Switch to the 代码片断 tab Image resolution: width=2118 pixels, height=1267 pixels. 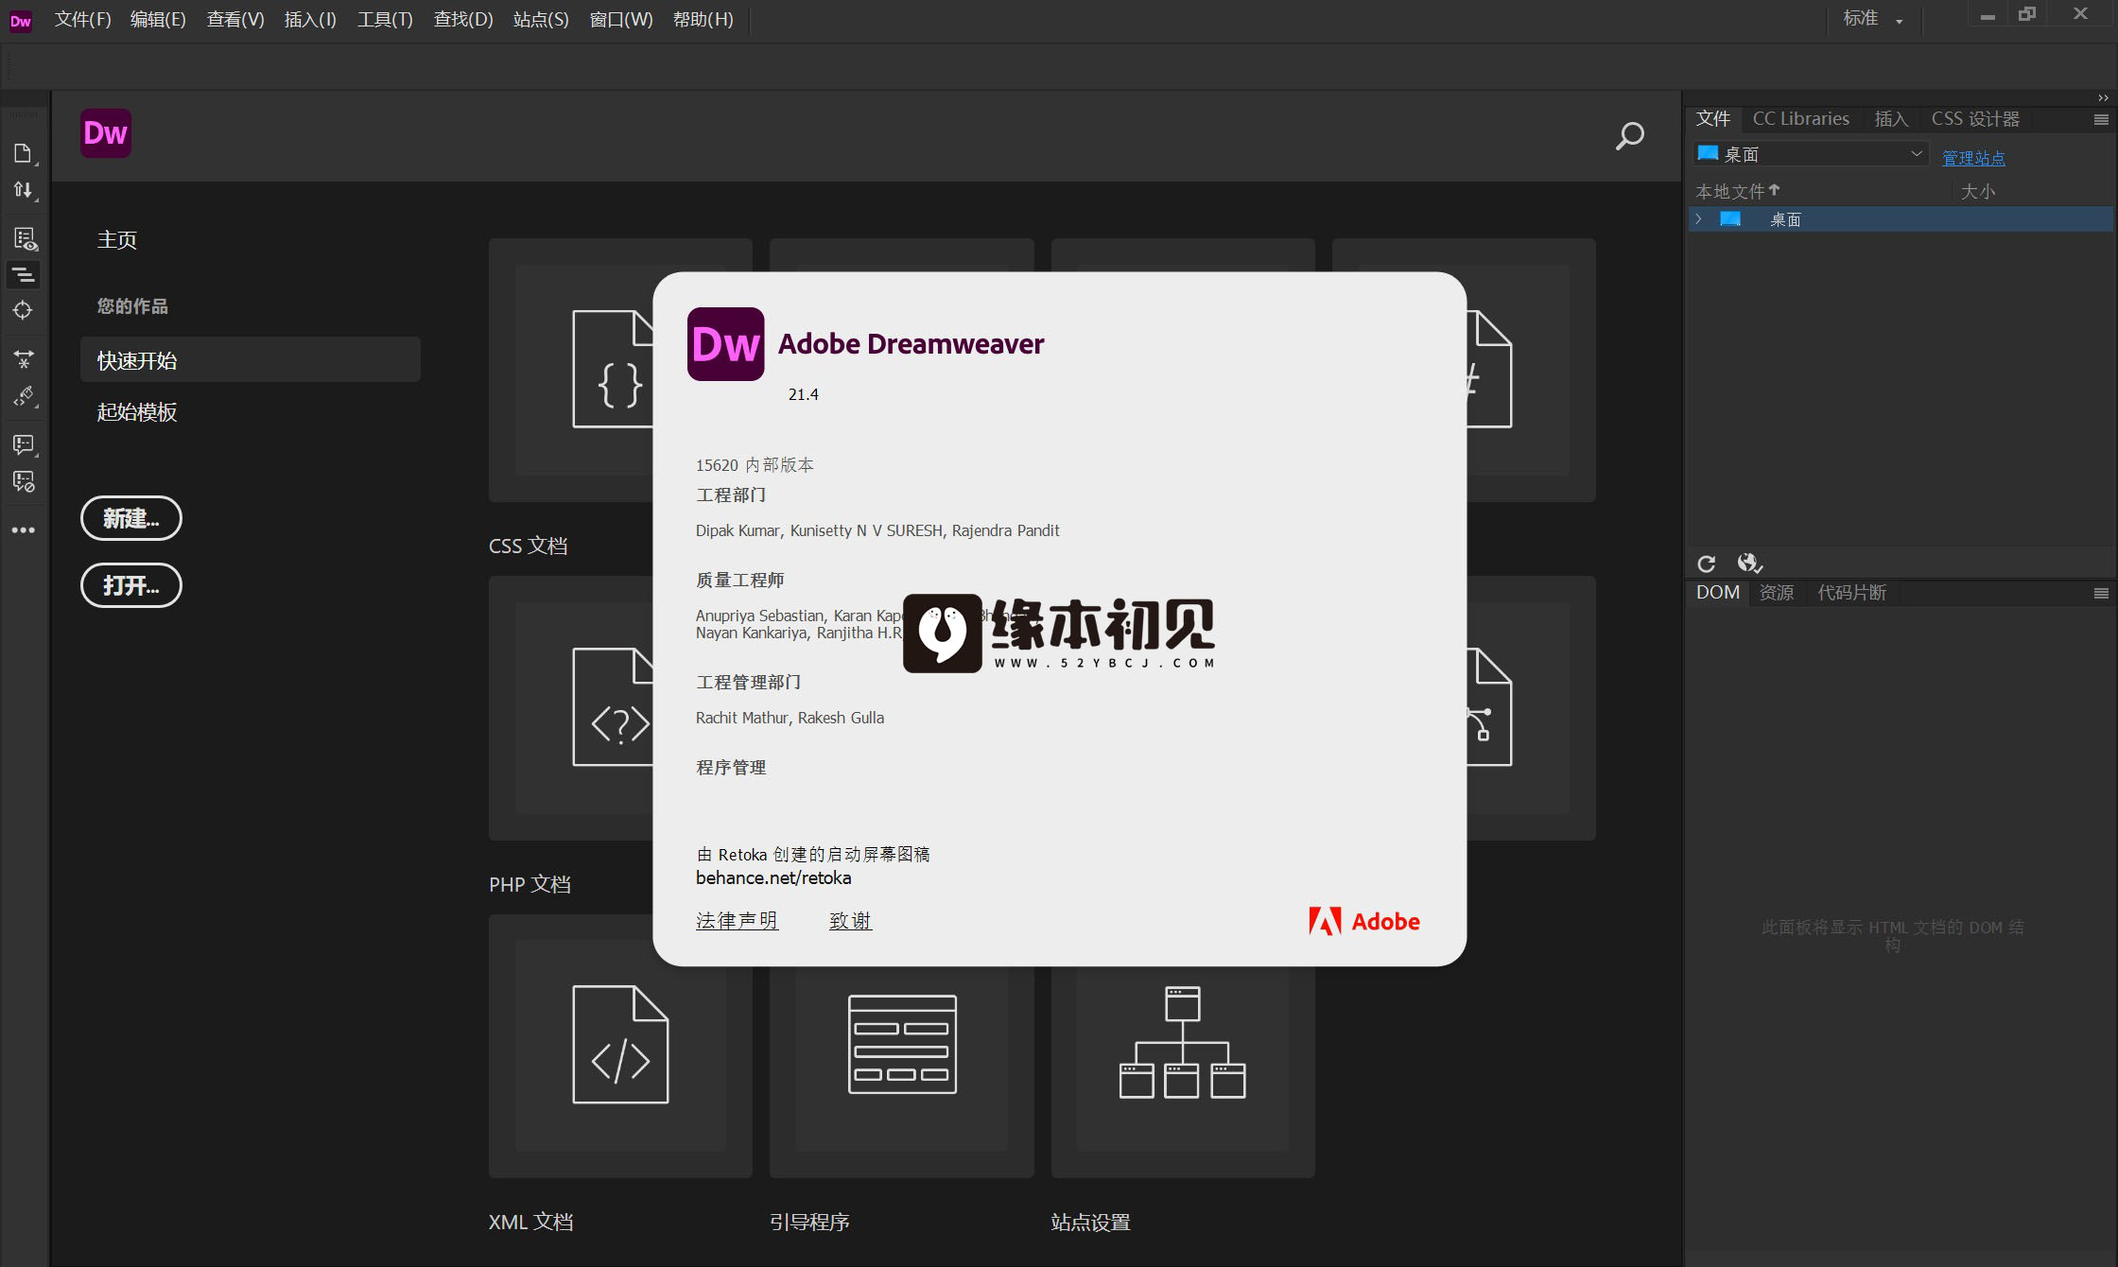(x=1851, y=592)
